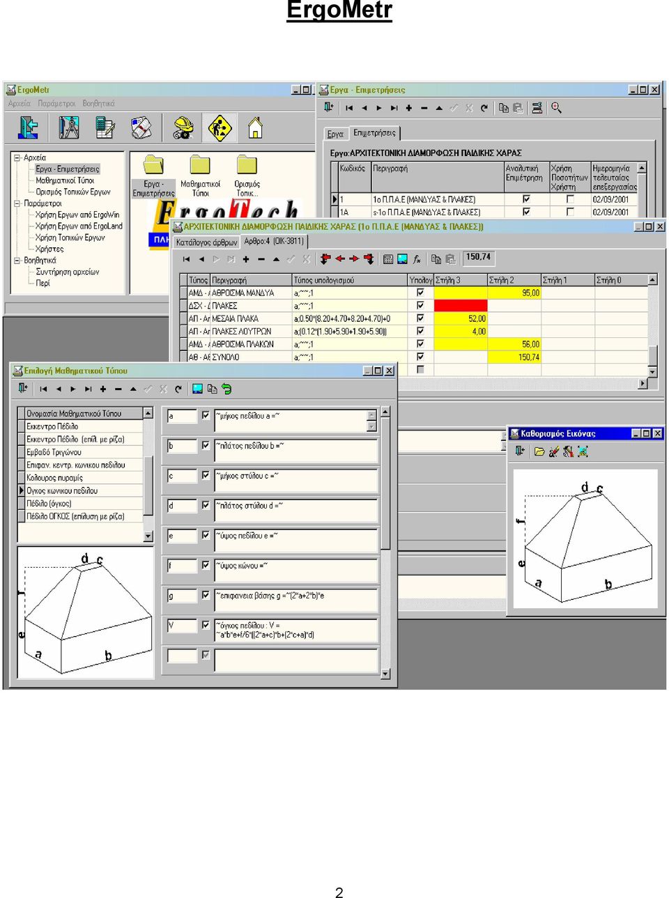Click the house icon in ErgoMetr toolbar
This screenshot has width=669, height=898.
tap(256, 127)
